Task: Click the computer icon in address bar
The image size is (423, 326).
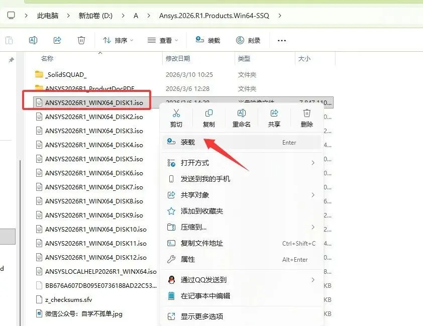Action: [x=11, y=16]
